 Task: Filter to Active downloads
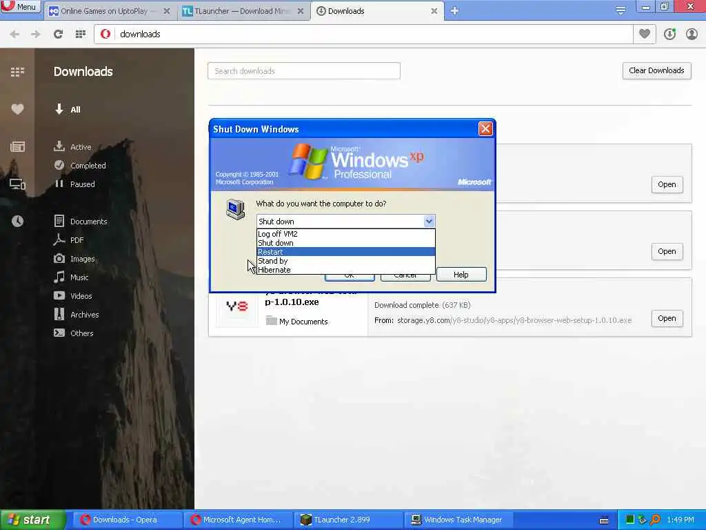[x=72, y=146]
